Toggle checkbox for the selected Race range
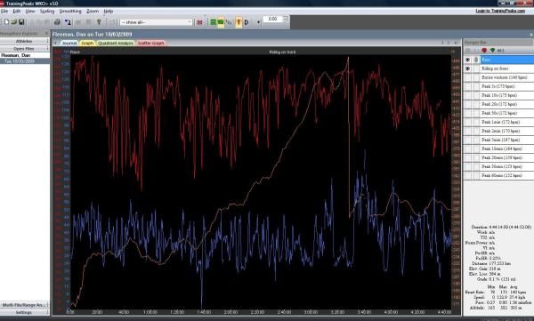Image resolution: width=534 pixels, height=321 pixels. click(x=468, y=60)
